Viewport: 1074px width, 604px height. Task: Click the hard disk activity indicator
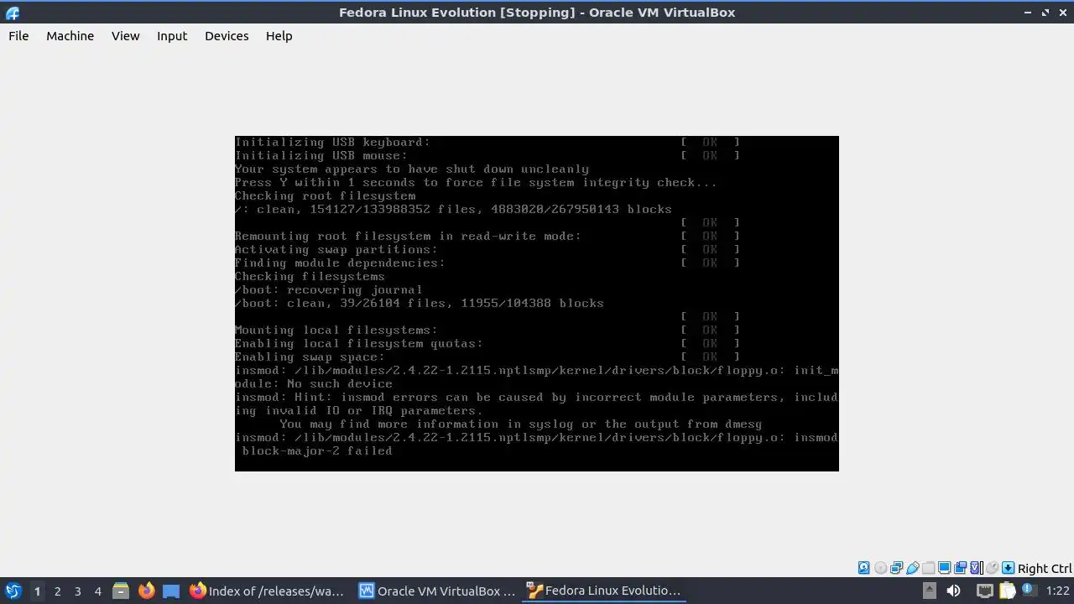click(863, 568)
